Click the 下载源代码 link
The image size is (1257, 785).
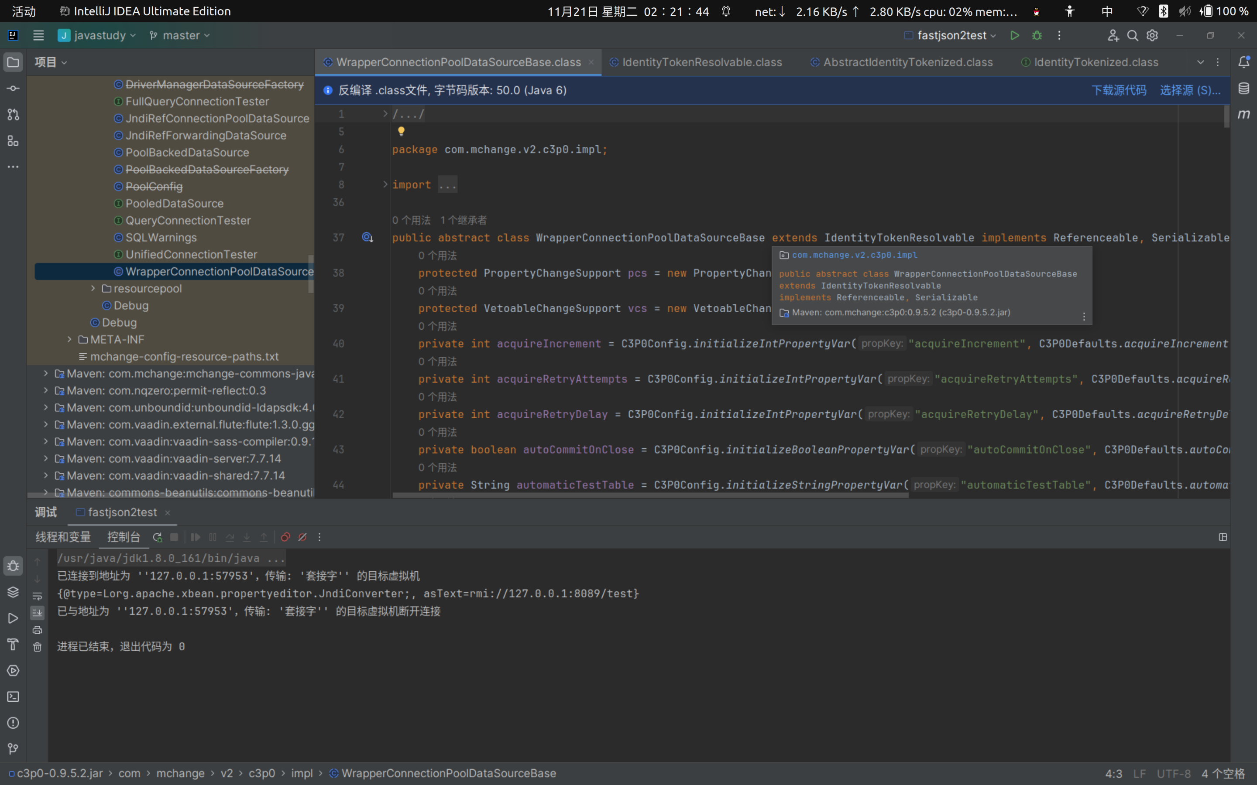(1118, 90)
